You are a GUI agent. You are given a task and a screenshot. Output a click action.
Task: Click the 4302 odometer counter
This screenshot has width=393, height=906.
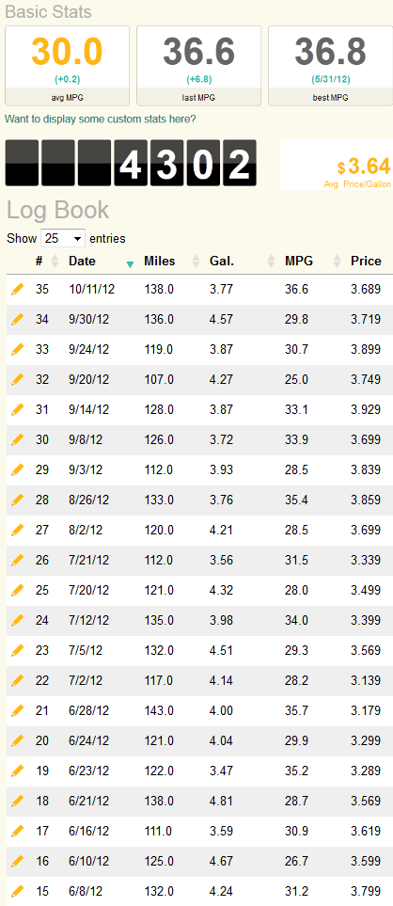pos(131,163)
